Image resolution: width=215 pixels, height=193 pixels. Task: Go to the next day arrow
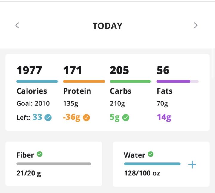pyautogui.click(x=196, y=25)
